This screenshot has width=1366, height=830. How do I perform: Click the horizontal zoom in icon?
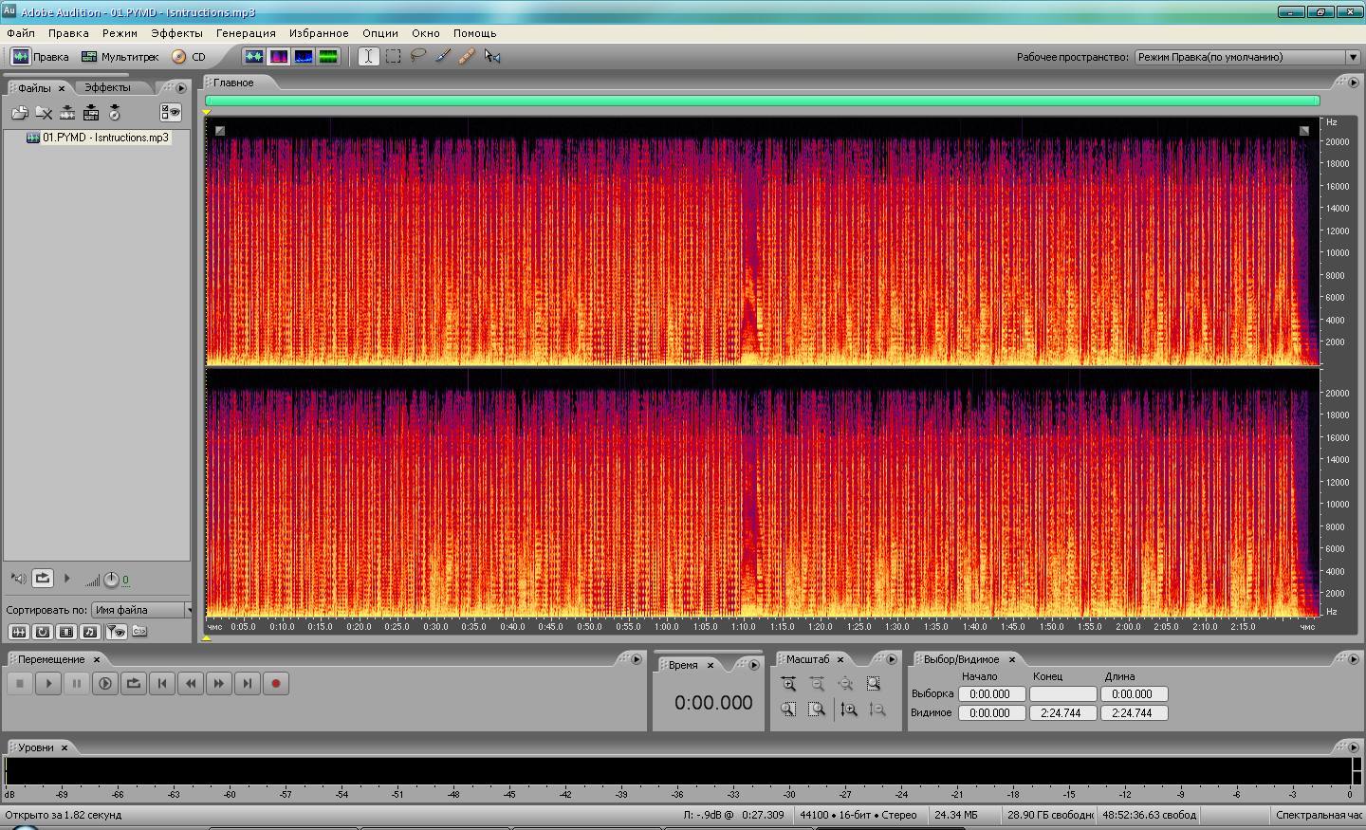coord(788,684)
